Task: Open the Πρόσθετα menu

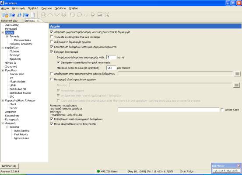Action: (60, 8)
